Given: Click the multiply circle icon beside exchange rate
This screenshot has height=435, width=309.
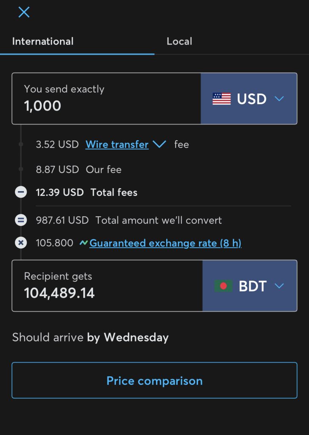Looking at the screenshot, I should (20, 243).
